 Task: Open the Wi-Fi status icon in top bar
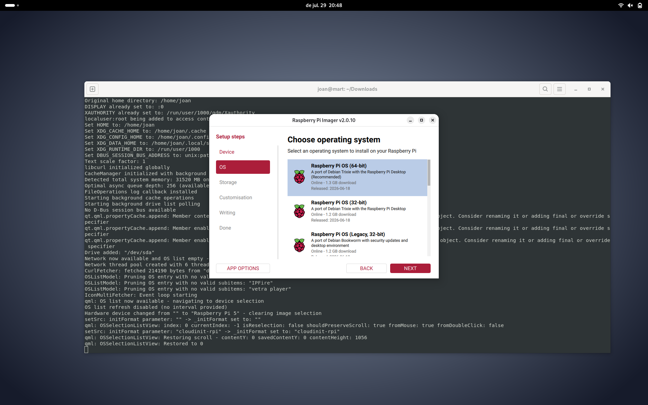[621, 5]
